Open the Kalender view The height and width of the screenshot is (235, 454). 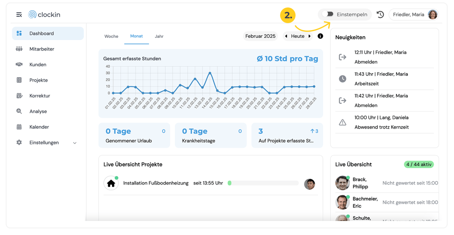point(39,127)
